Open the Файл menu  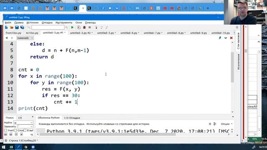tap(8, 22)
